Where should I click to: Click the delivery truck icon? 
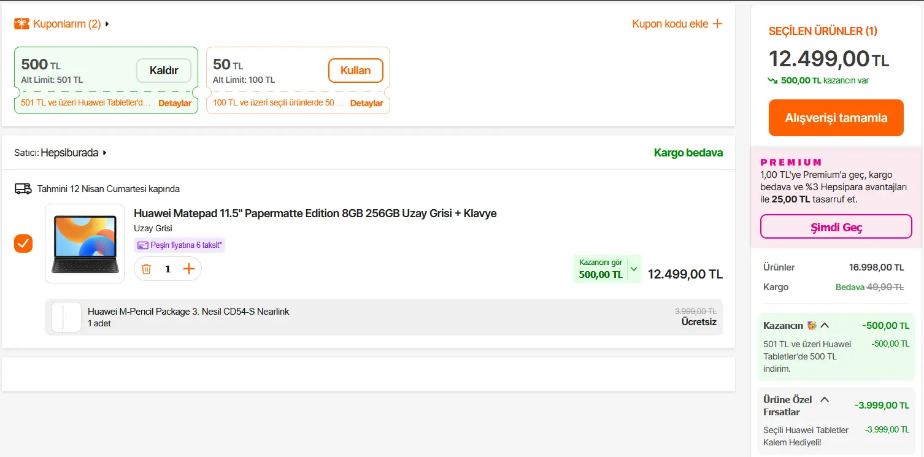point(23,189)
